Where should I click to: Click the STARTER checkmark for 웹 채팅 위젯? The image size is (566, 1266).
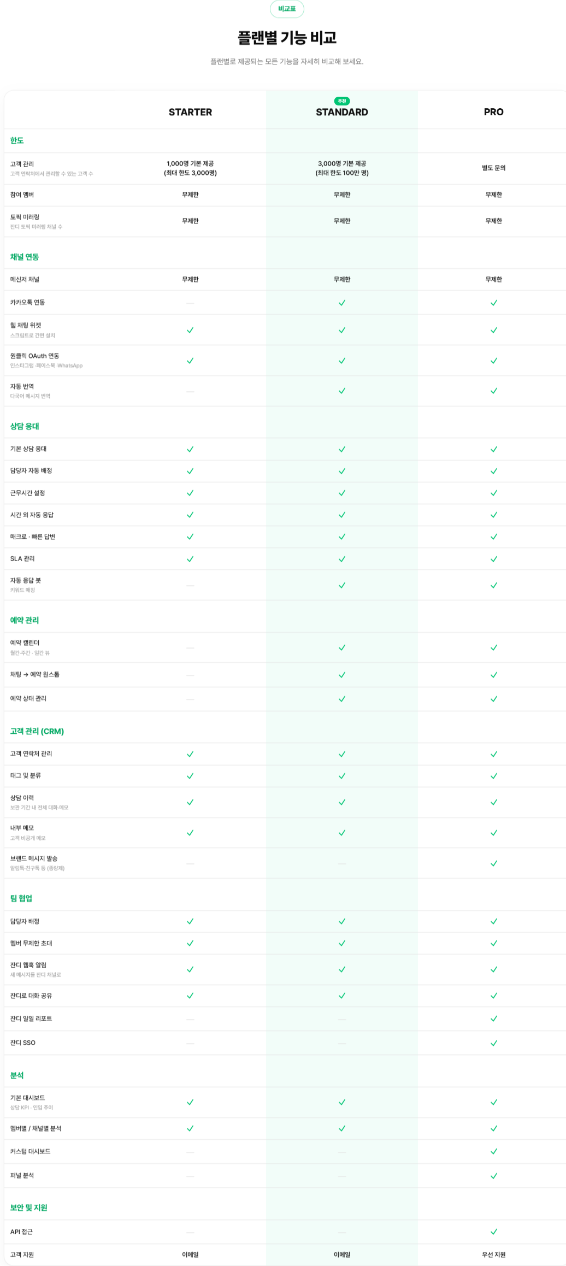(190, 330)
